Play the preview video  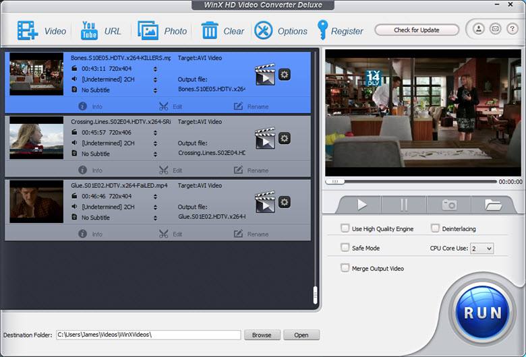pos(361,205)
